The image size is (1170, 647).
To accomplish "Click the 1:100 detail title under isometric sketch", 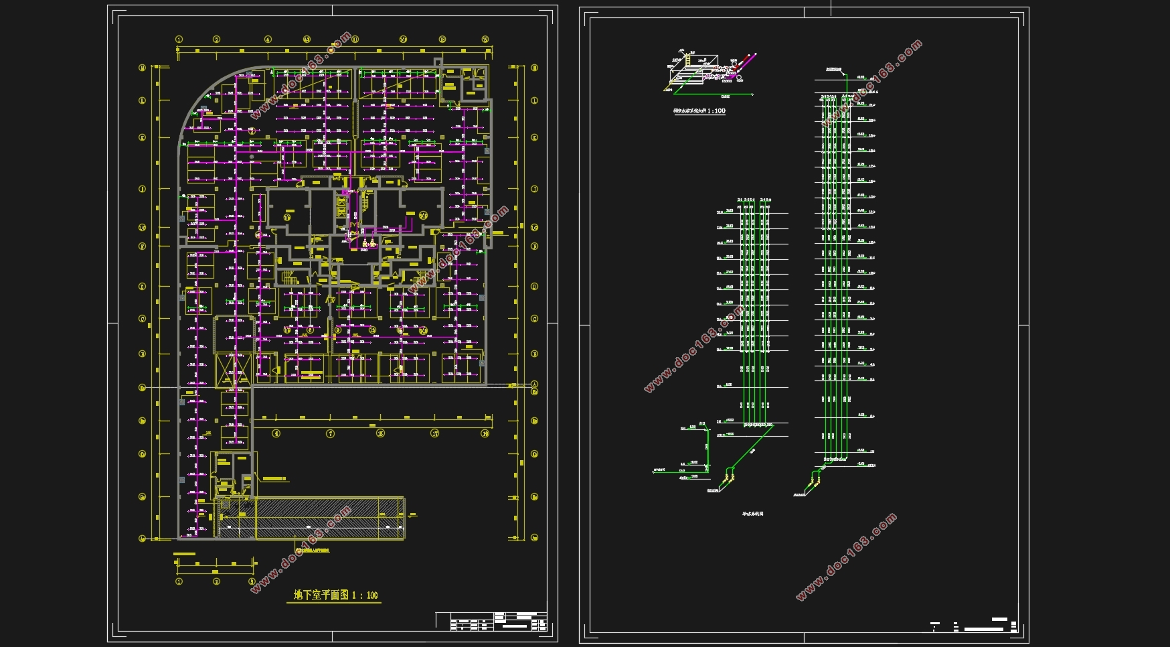I will coord(699,111).
